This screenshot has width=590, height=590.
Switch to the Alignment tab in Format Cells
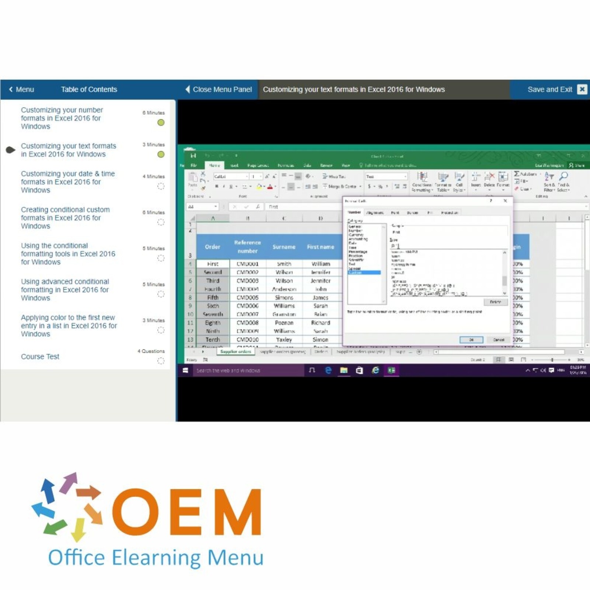pyautogui.click(x=375, y=213)
